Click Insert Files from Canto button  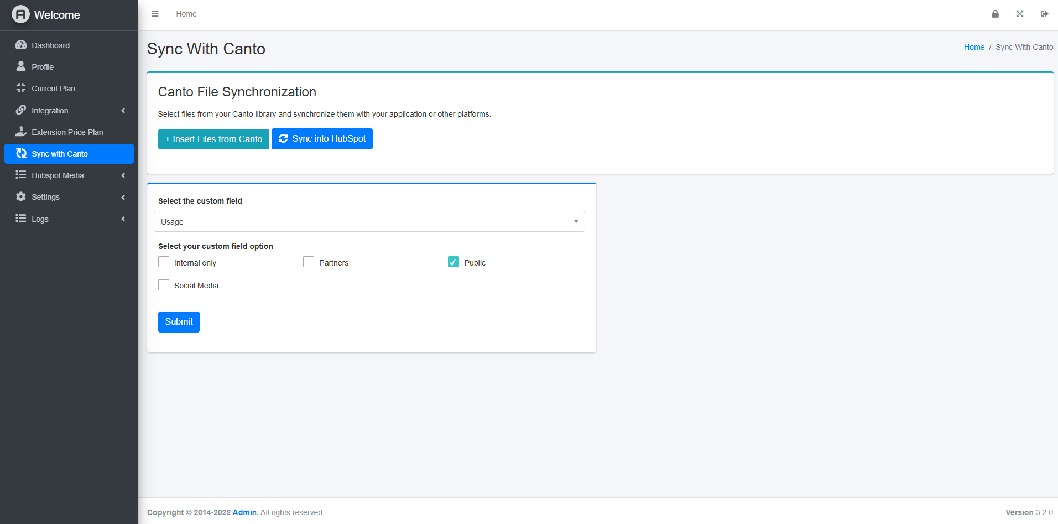click(x=213, y=139)
